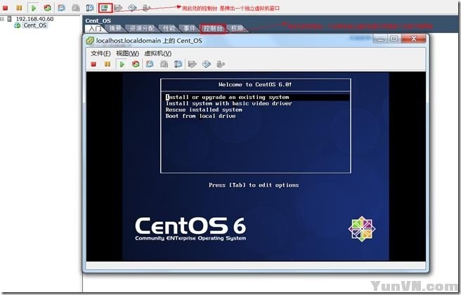Maximize the Cent_OS console window
The width and height of the screenshot is (461, 295).
click(x=394, y=39)
